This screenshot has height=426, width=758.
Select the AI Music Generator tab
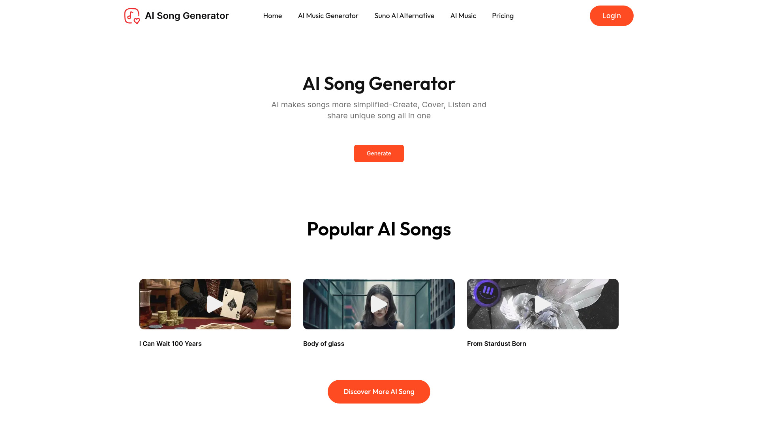[x=328, y=16]
